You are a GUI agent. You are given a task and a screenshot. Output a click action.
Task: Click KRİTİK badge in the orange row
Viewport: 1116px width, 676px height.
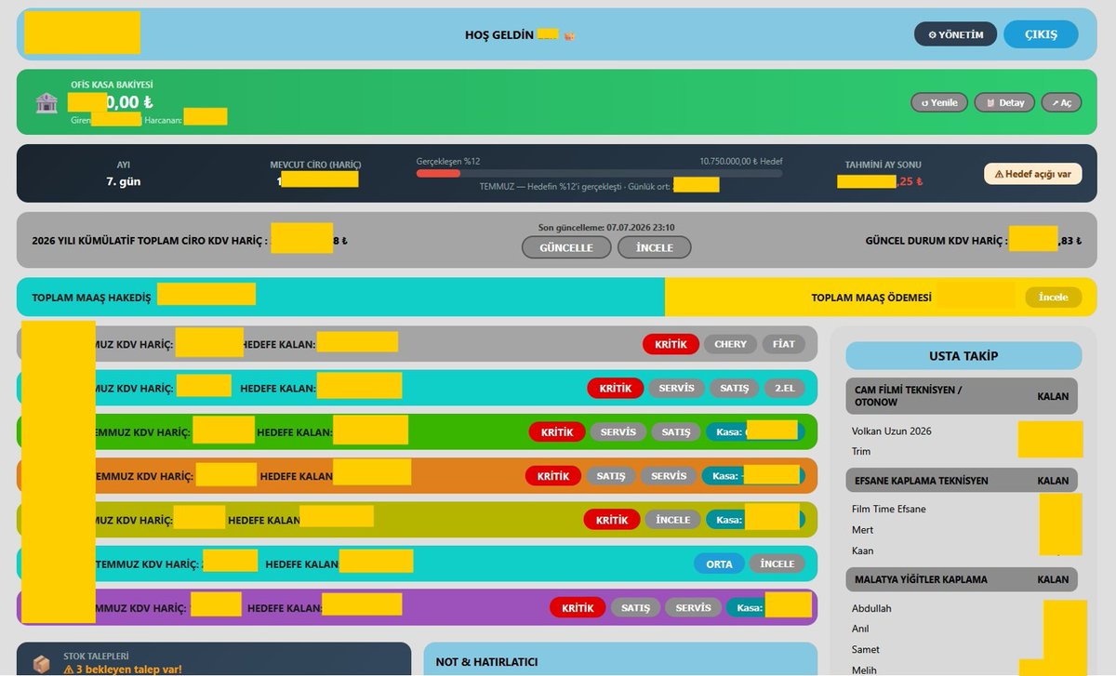click(x=553, y=475)
